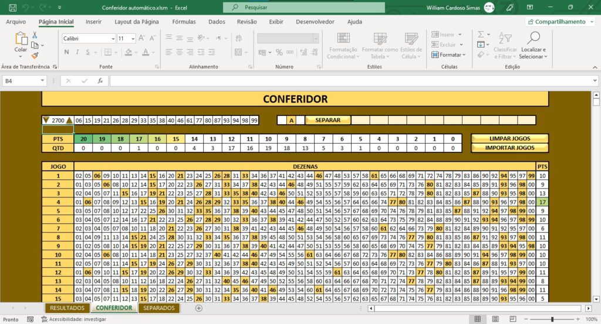Click the Colar paste icon
Screen dimensions: 601x324
[21, 39]
